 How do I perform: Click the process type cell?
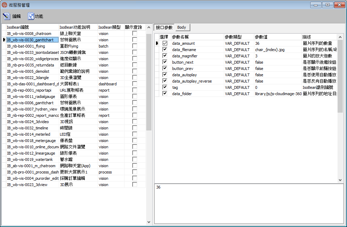(x=111, y=172)
